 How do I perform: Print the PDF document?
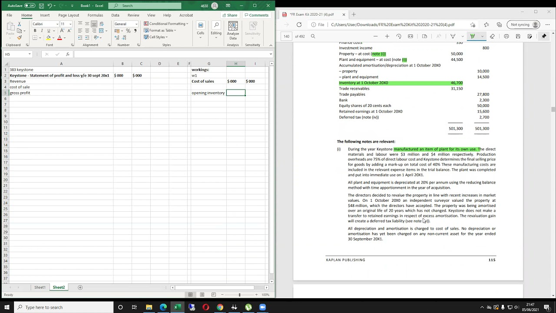pos(506,36)
